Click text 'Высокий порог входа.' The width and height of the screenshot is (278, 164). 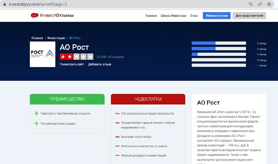(x=137, y=137)
